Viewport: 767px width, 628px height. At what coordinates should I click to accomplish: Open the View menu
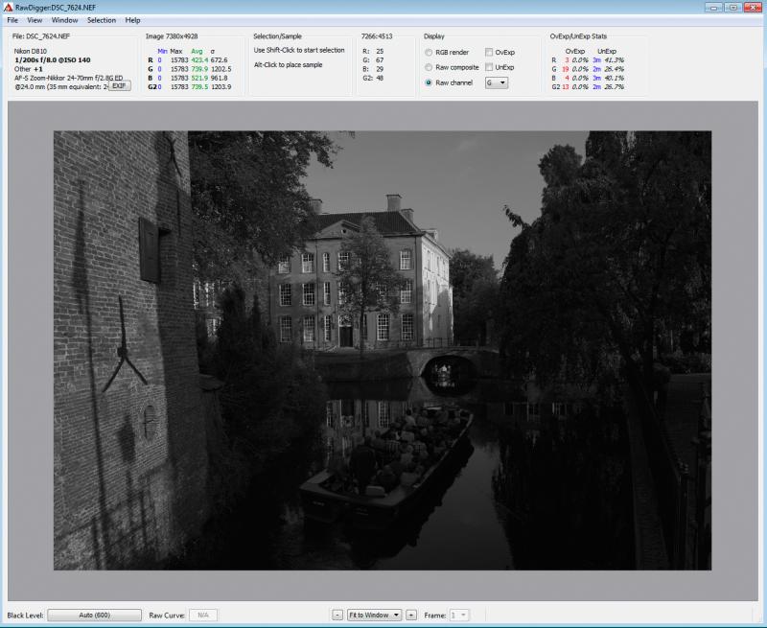click(35, 20)
